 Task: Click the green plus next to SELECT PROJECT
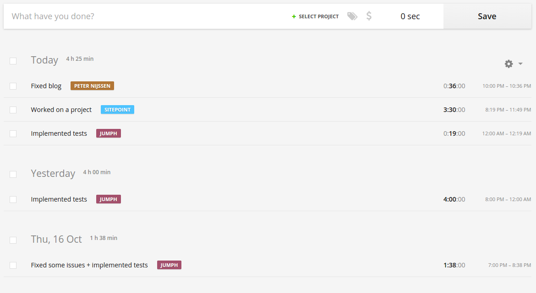pyautogui.click(x=293, y=16)
